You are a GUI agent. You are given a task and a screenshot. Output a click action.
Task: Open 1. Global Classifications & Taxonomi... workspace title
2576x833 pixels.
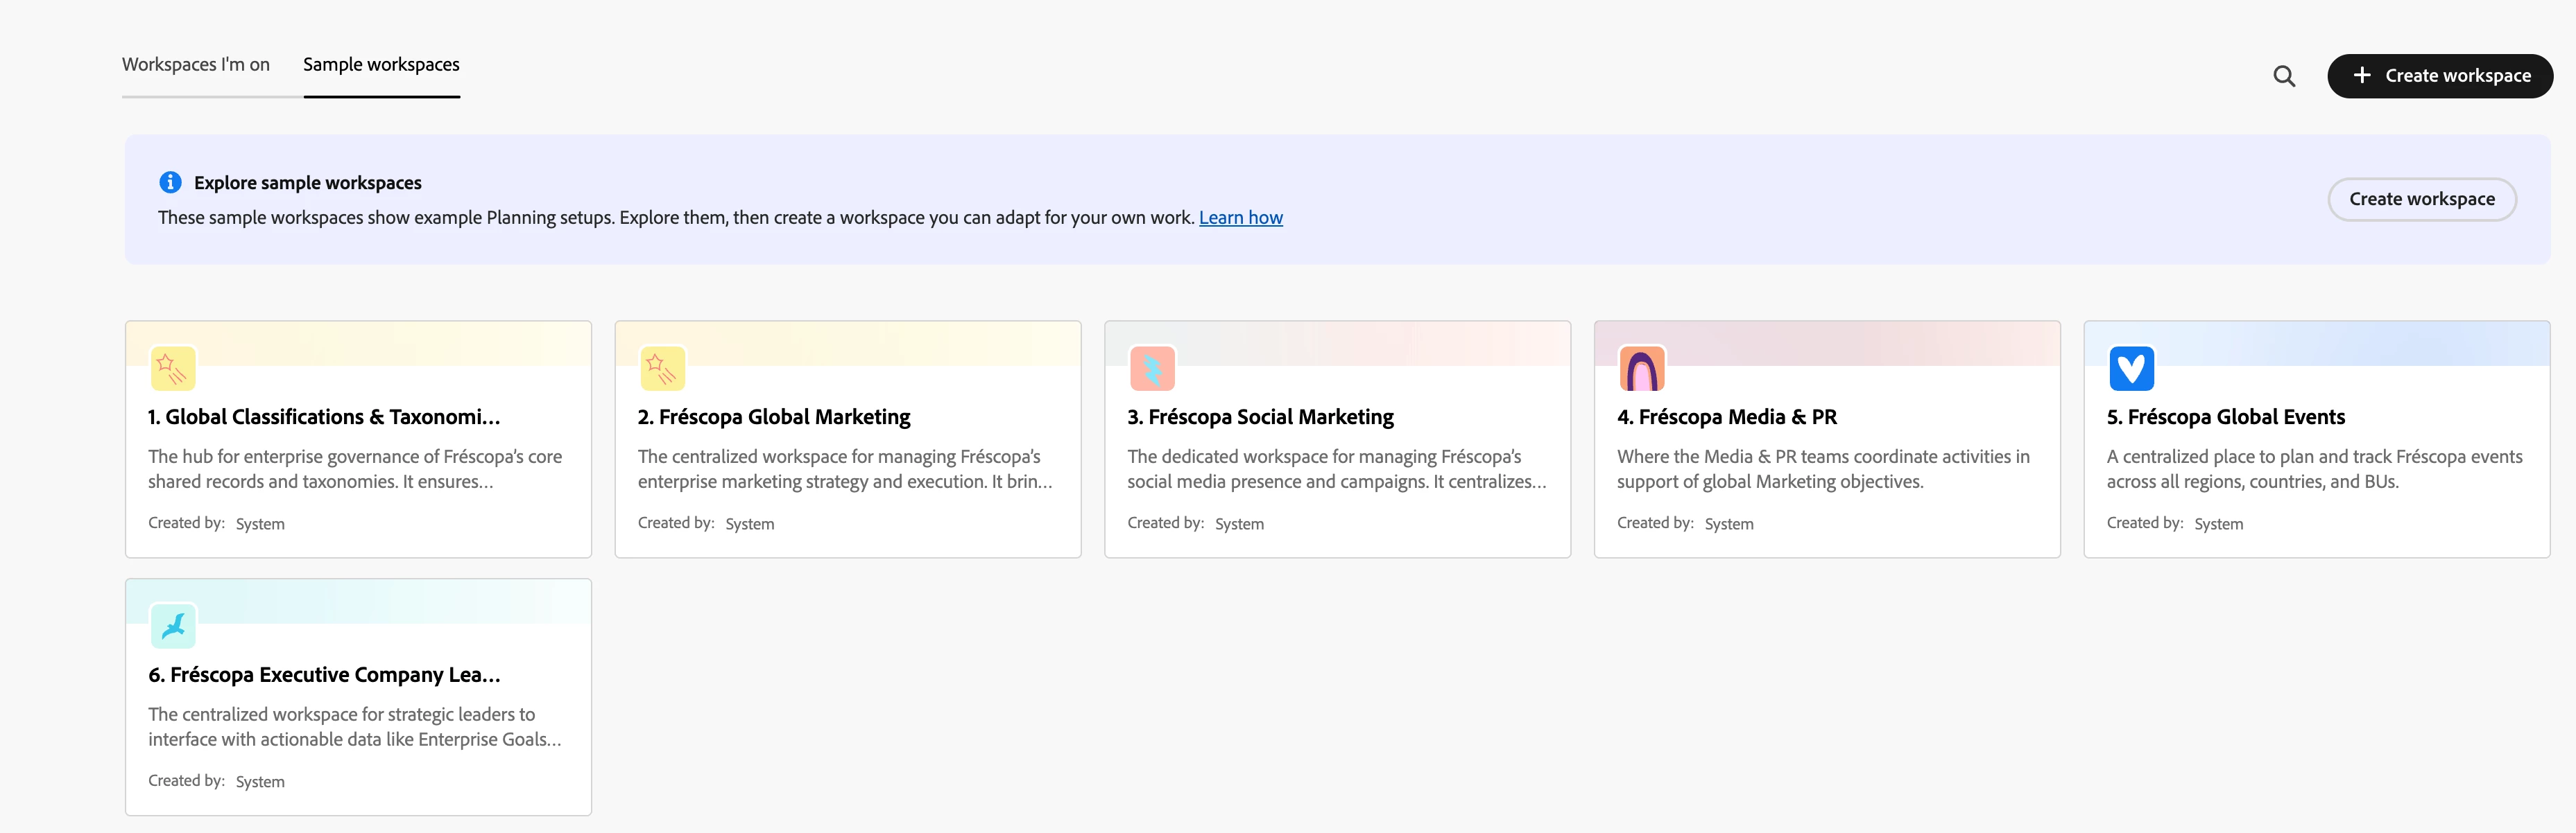click(324, 417)
